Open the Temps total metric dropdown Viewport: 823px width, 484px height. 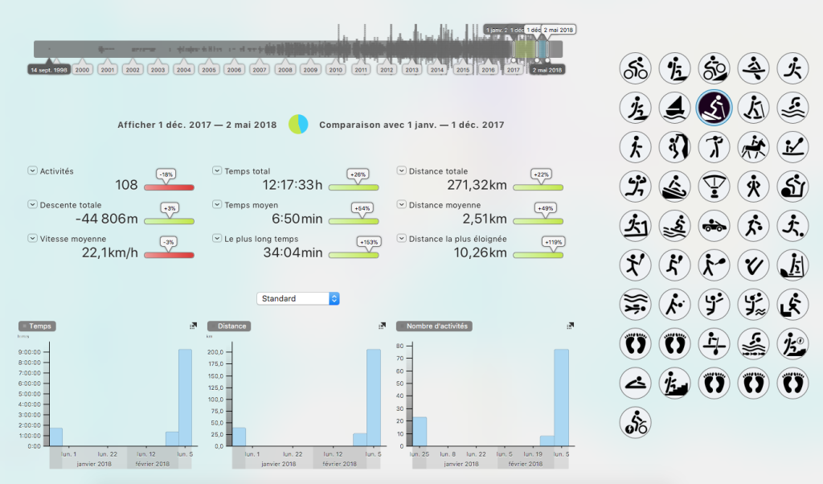click(x=217, y=170)
